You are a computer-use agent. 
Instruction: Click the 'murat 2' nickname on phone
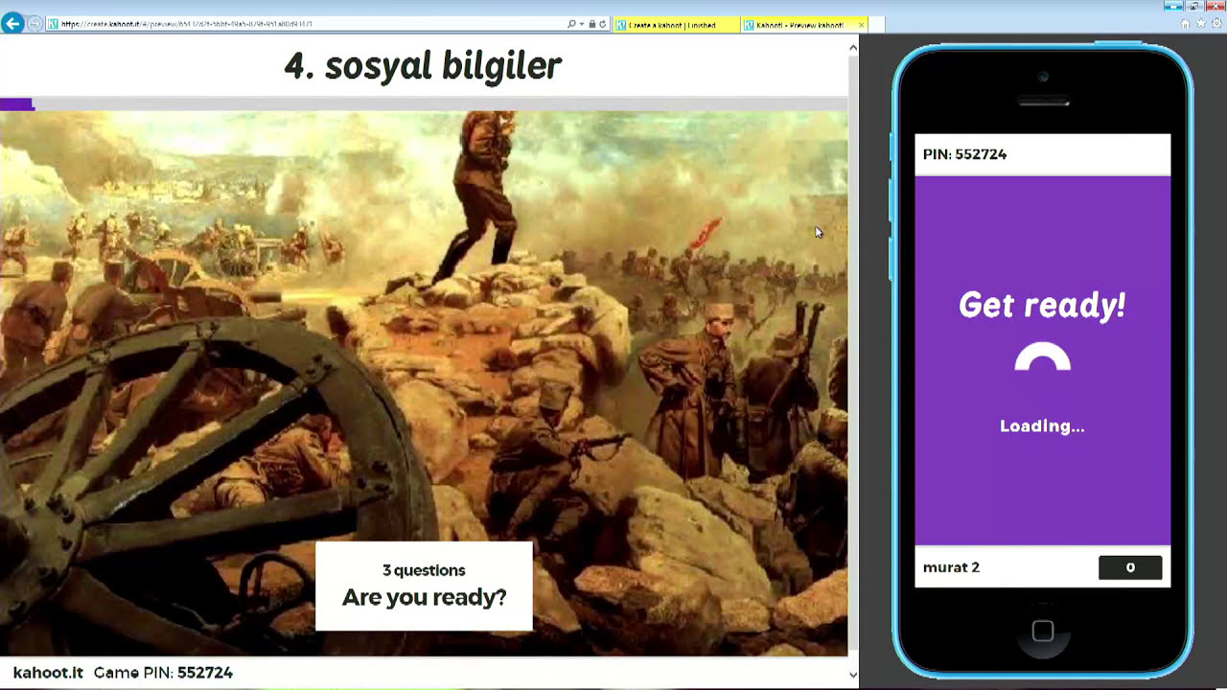[951, 567]
